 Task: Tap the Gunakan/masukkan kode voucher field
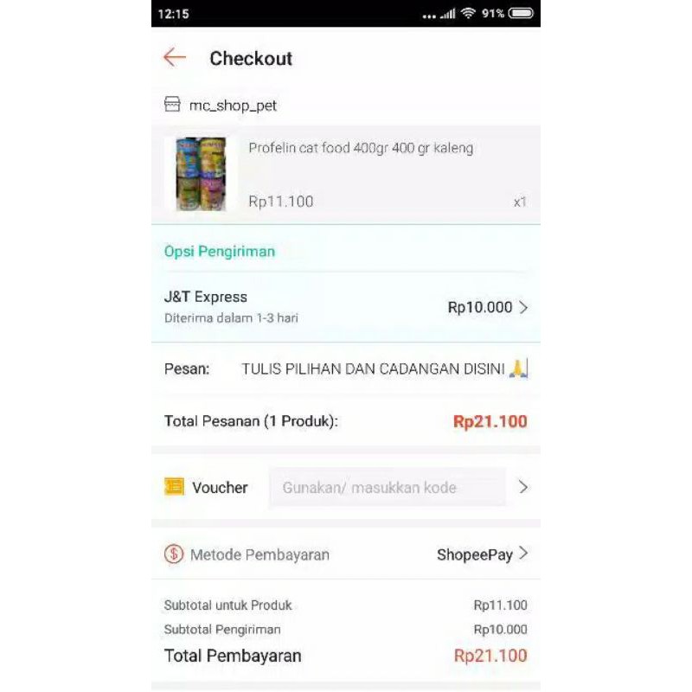(388, 487)
